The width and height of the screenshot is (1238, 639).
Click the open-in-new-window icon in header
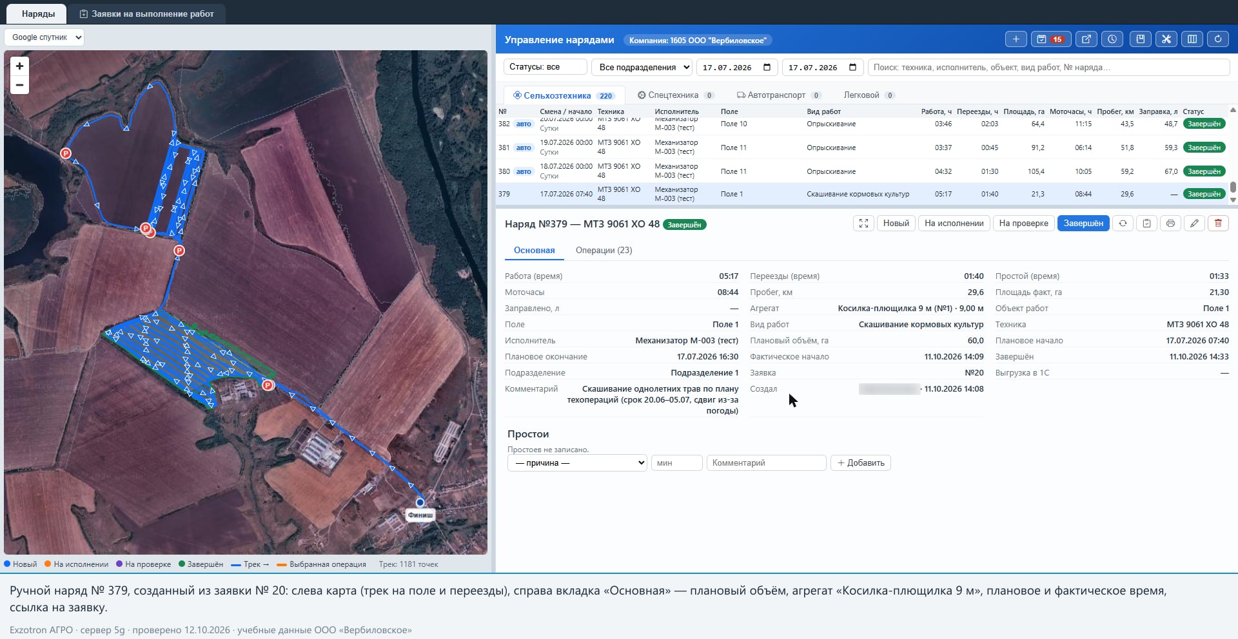click(x=1086, y=39)
